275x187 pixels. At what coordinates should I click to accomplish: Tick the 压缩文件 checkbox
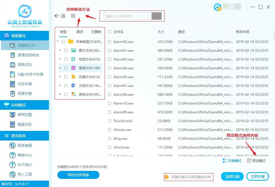pos(66,77)
